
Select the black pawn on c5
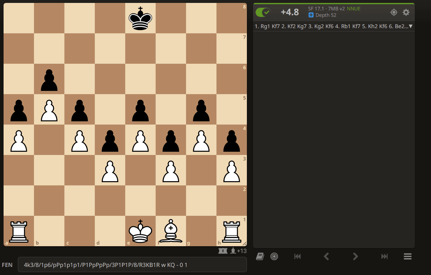pos(80,110)
